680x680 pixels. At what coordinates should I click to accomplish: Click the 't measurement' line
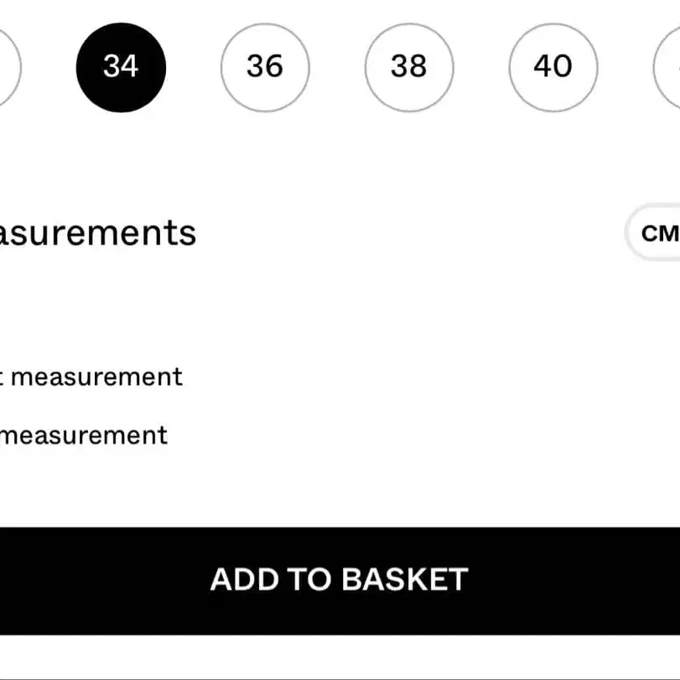91,376
